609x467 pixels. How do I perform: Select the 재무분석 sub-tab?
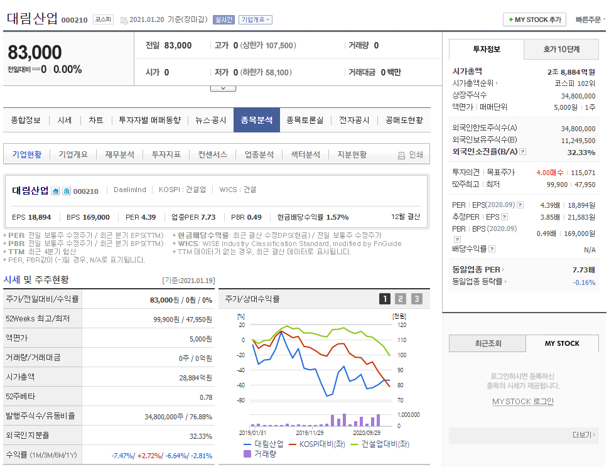tap(120, 154)
